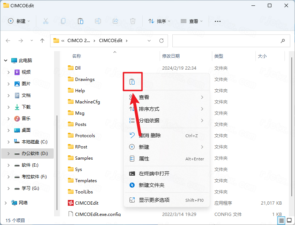The height and width of the screenshot is (225, 295).
Task: Select the Samples folder
Action: click(x=80, y=158)
